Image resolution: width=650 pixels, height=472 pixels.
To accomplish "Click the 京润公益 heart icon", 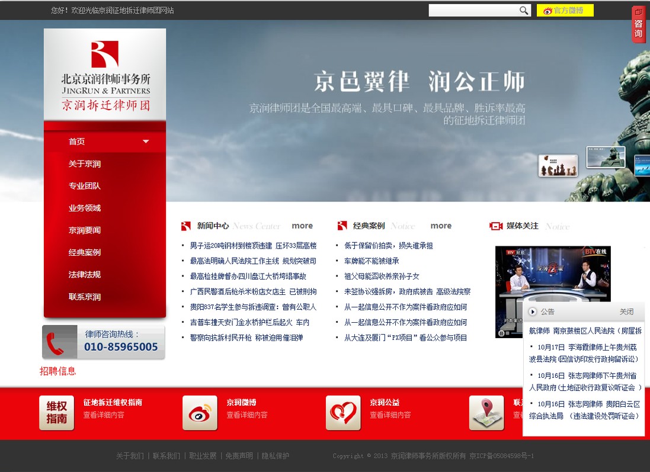I will (x=343, y=412).
